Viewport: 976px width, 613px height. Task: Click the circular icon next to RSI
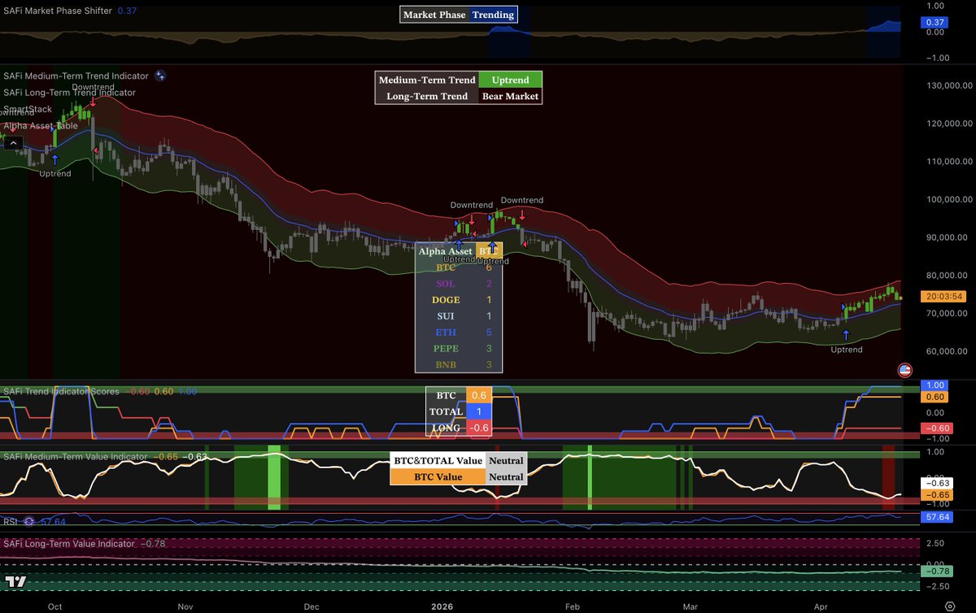click(28, 522)
